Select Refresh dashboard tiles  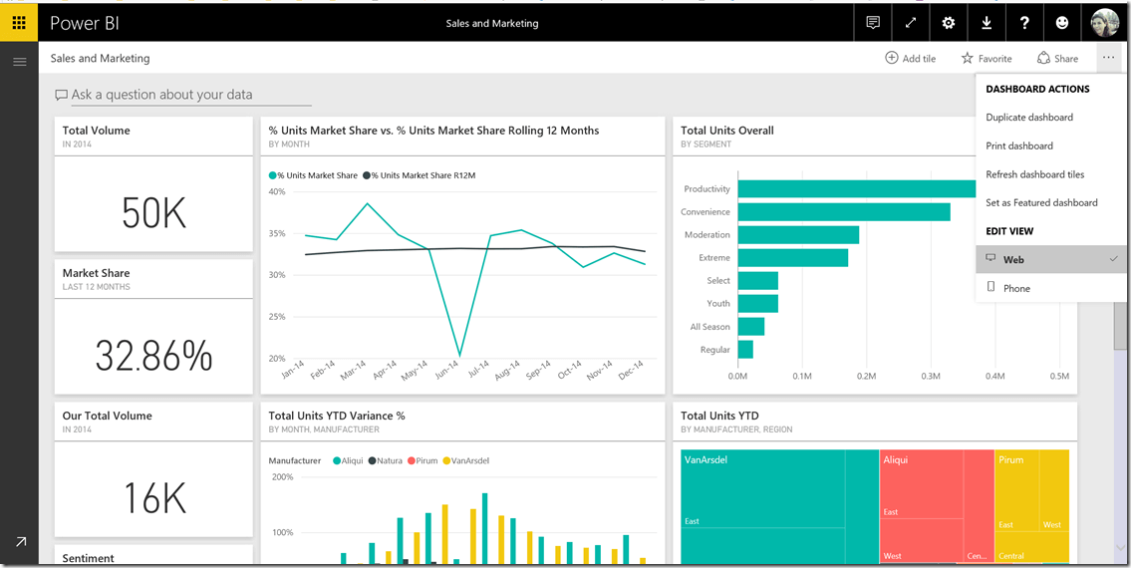[1035, 174]
